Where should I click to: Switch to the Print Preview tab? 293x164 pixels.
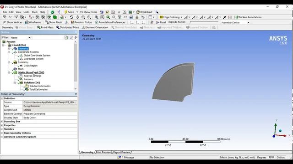click(x=103, y=152)
